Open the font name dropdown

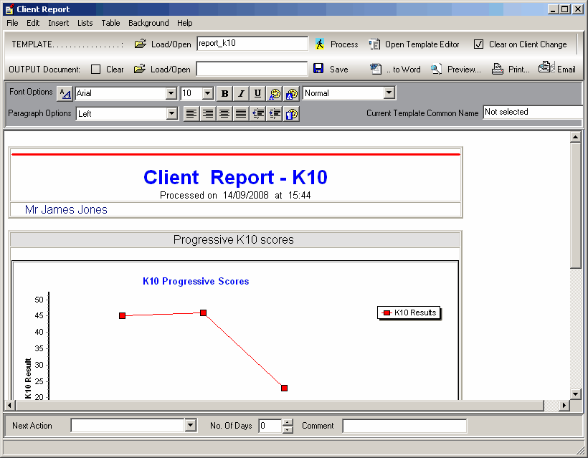tap(171, 93)
